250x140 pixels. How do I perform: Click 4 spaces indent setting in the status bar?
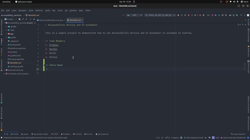(x=175, y=138)
